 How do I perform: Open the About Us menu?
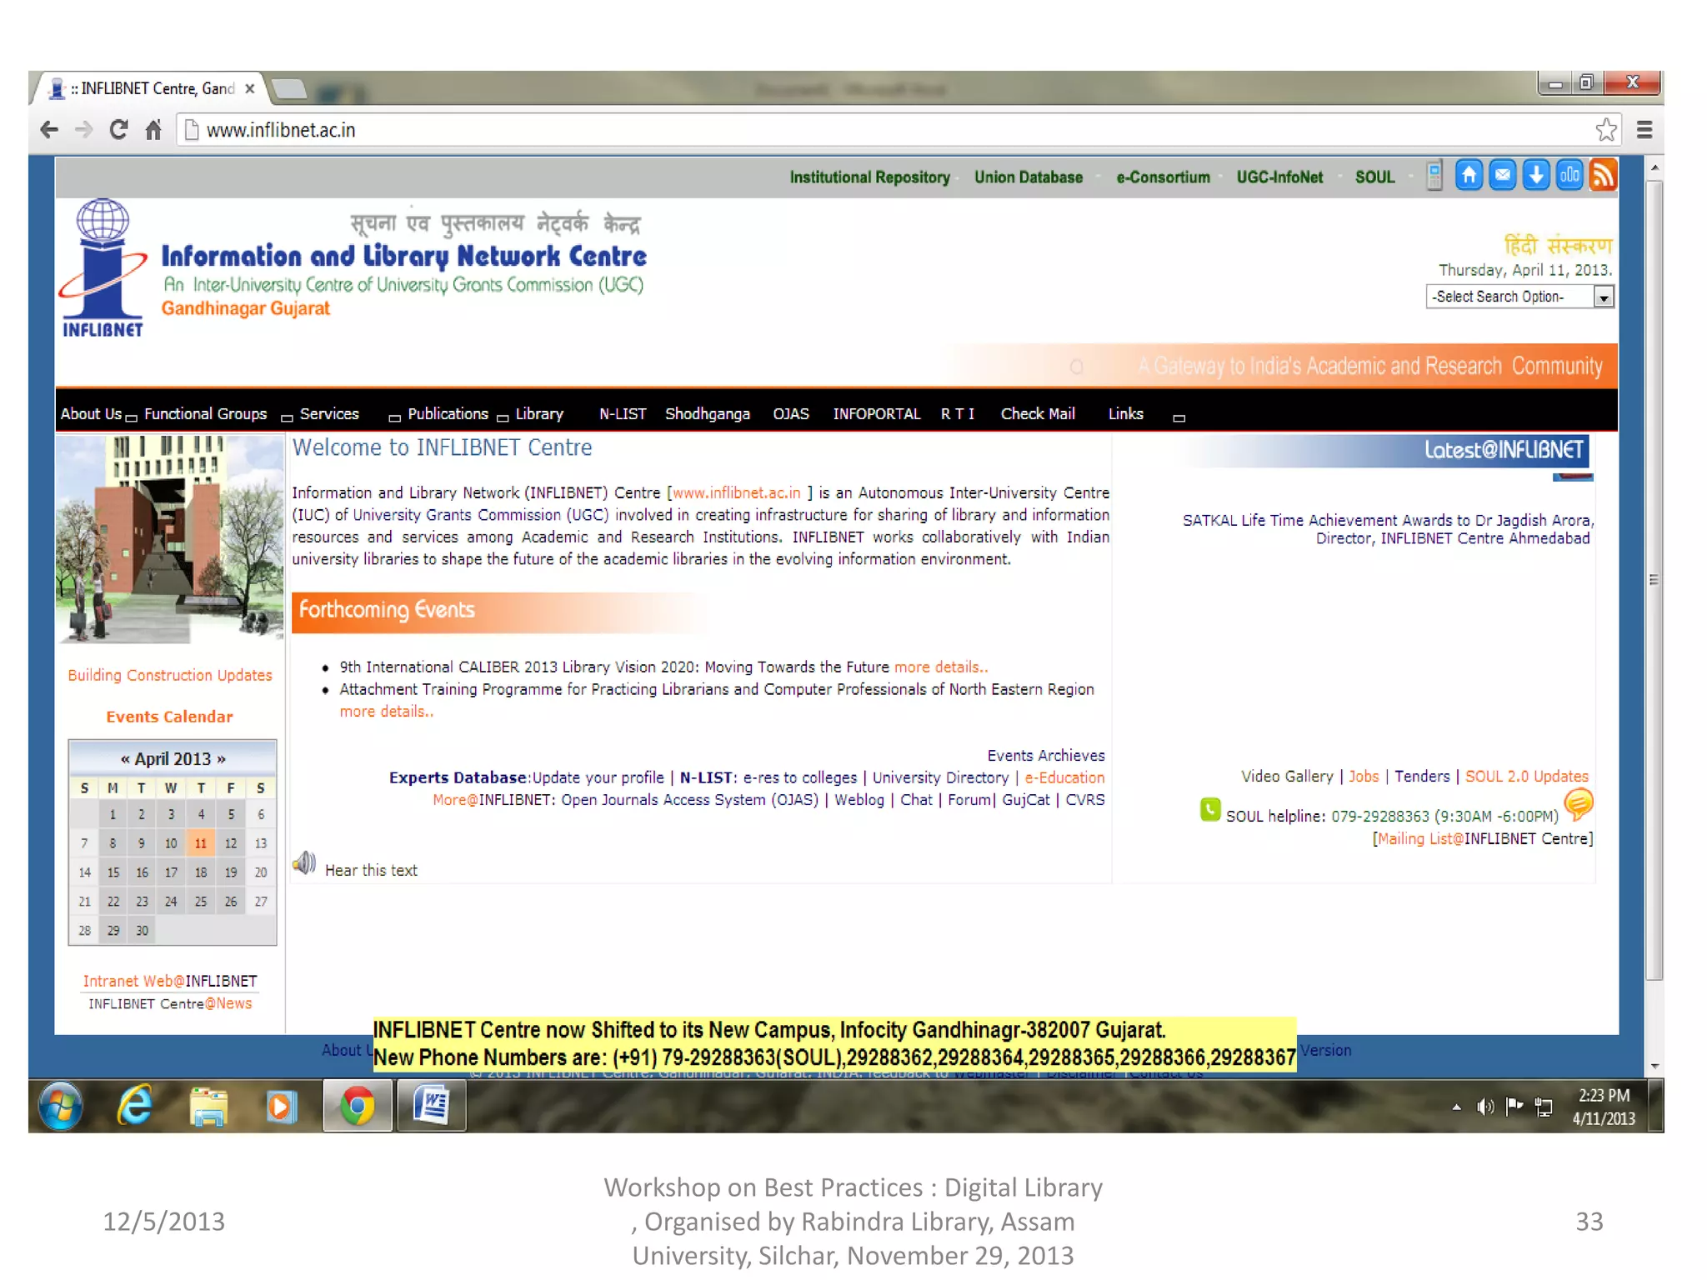point(91,414)
